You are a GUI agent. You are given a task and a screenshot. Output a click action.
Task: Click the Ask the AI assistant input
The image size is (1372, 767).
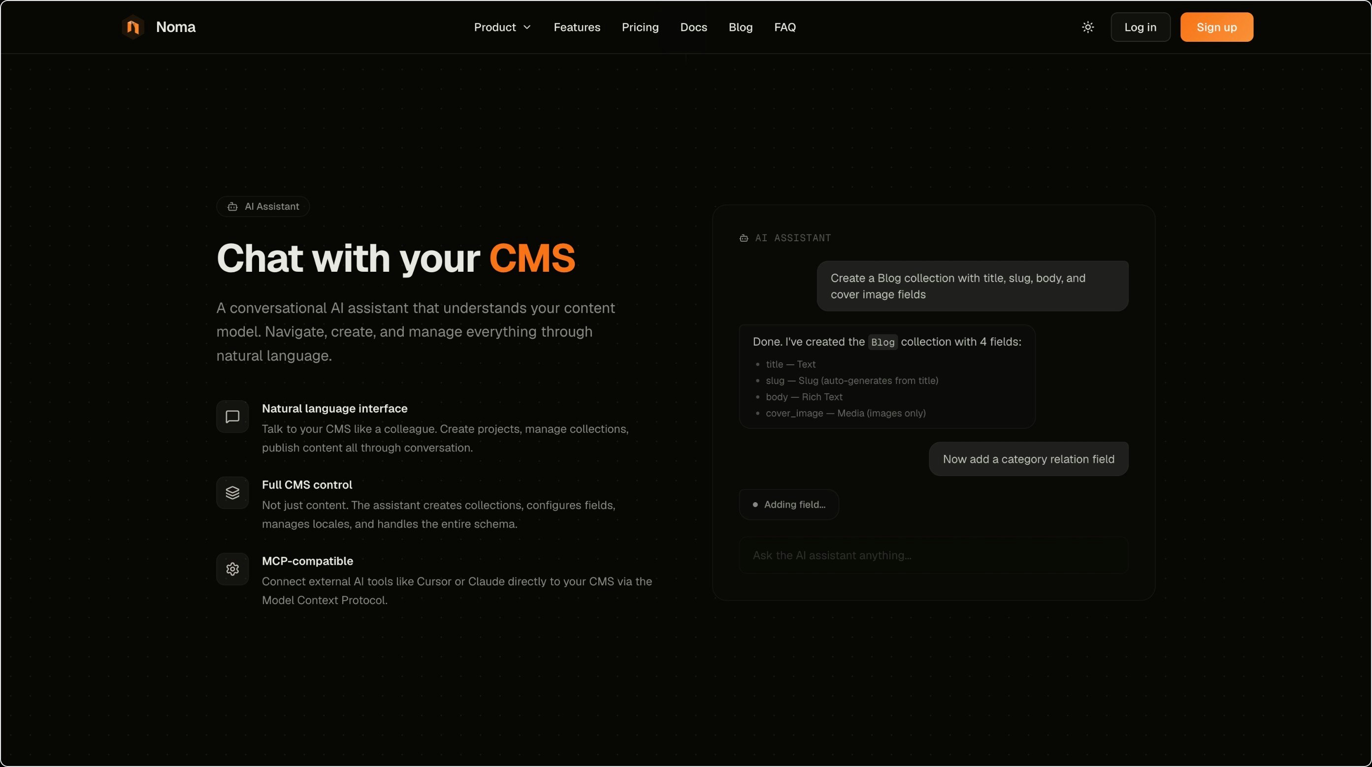933,555
